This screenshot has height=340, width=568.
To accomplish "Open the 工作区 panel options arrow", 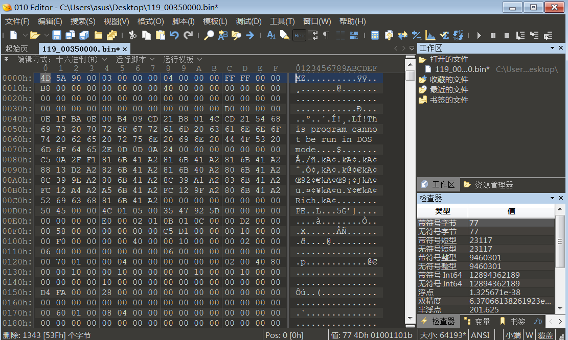I will click(553, 48).
